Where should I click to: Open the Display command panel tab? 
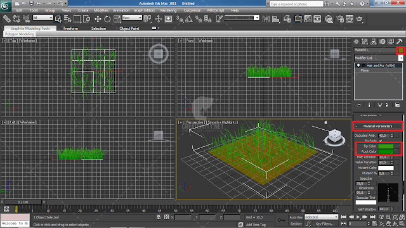tap(391, 42)
